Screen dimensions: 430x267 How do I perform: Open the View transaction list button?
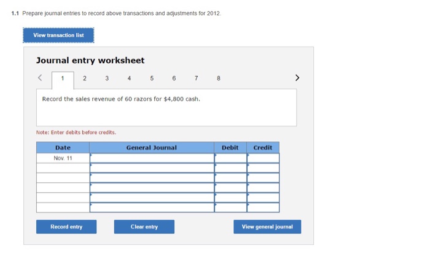[x=58, y=36]
